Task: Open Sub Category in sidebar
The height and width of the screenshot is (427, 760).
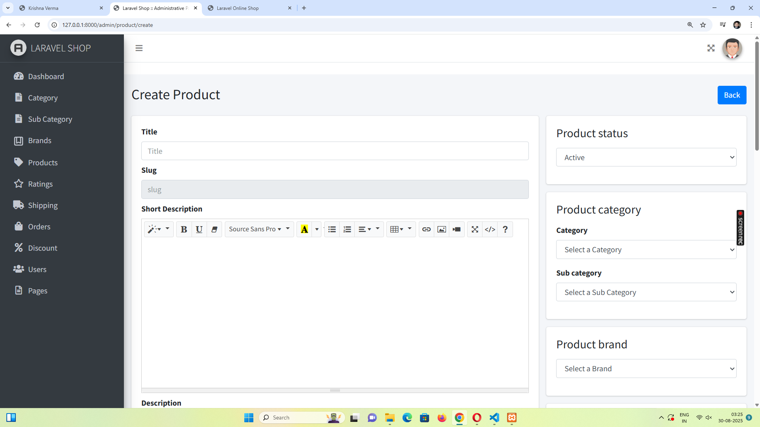Action: [x=62, y=119]
